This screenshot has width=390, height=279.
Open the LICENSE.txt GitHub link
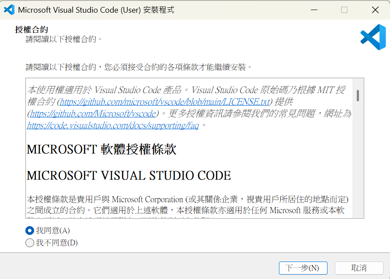(165, 102)
